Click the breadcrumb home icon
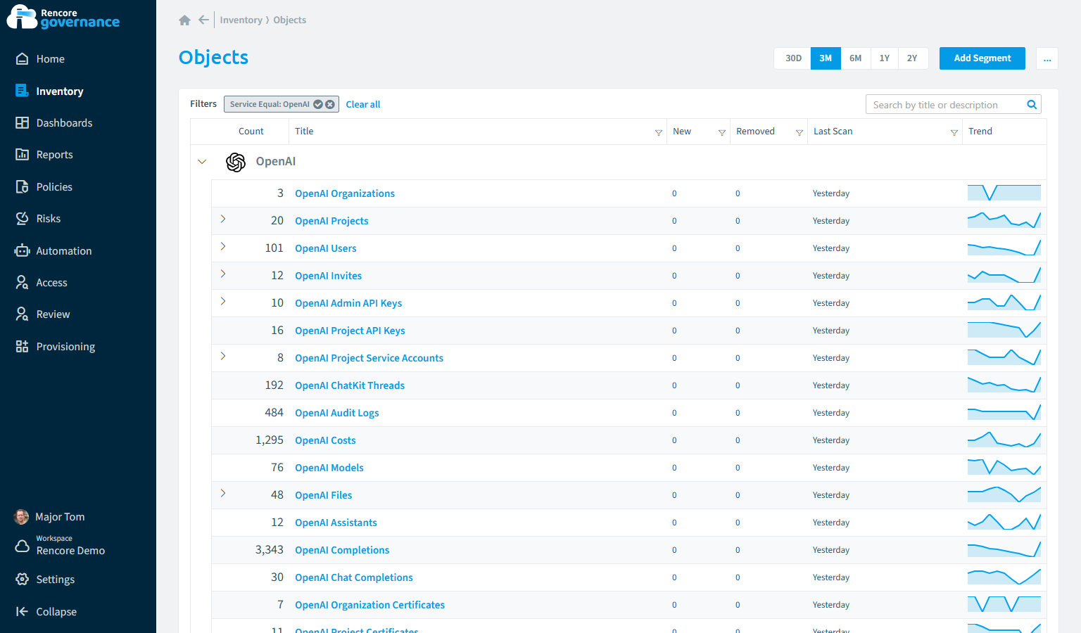 click(185, 20)
